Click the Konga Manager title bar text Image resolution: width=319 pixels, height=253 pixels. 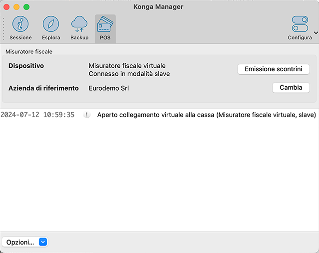(159, 7)
